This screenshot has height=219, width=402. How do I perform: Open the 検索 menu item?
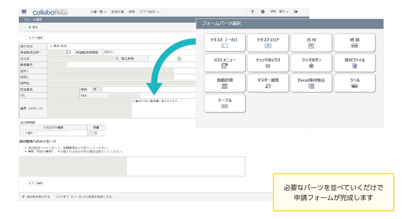click(x=132, y=12)
